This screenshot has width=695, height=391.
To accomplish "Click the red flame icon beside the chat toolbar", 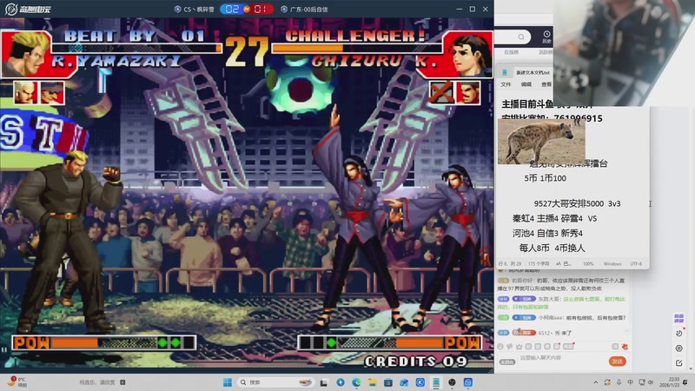I will coord(625,346).
